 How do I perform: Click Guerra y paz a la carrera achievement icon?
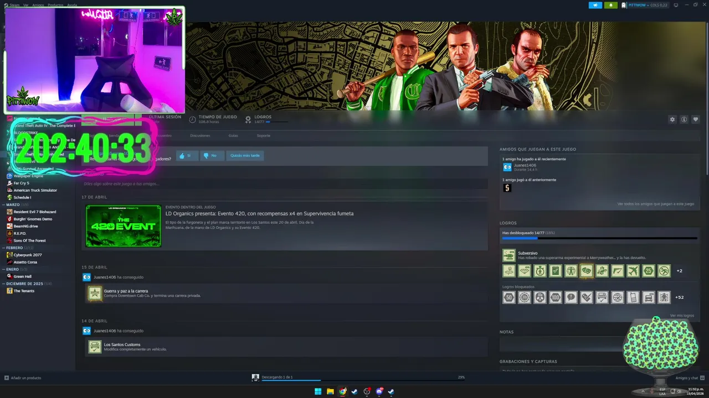[x=95, y=293]
